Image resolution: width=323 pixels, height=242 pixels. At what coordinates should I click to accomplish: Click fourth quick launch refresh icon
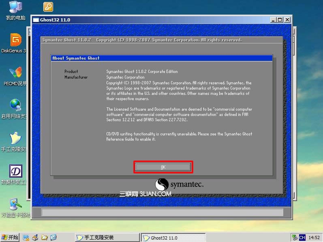tap(53, 238)
